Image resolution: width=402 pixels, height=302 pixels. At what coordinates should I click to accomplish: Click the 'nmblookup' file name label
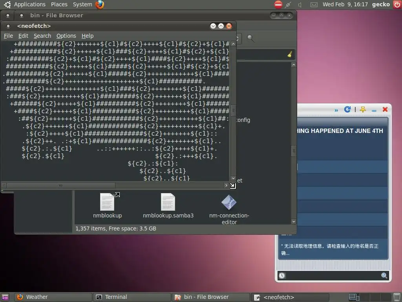point(107,215)
